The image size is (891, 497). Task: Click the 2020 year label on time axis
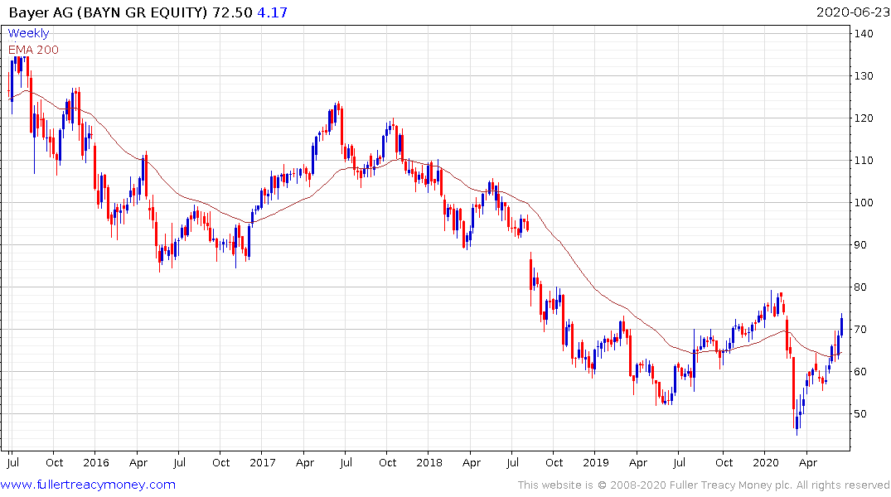point(765,462)
